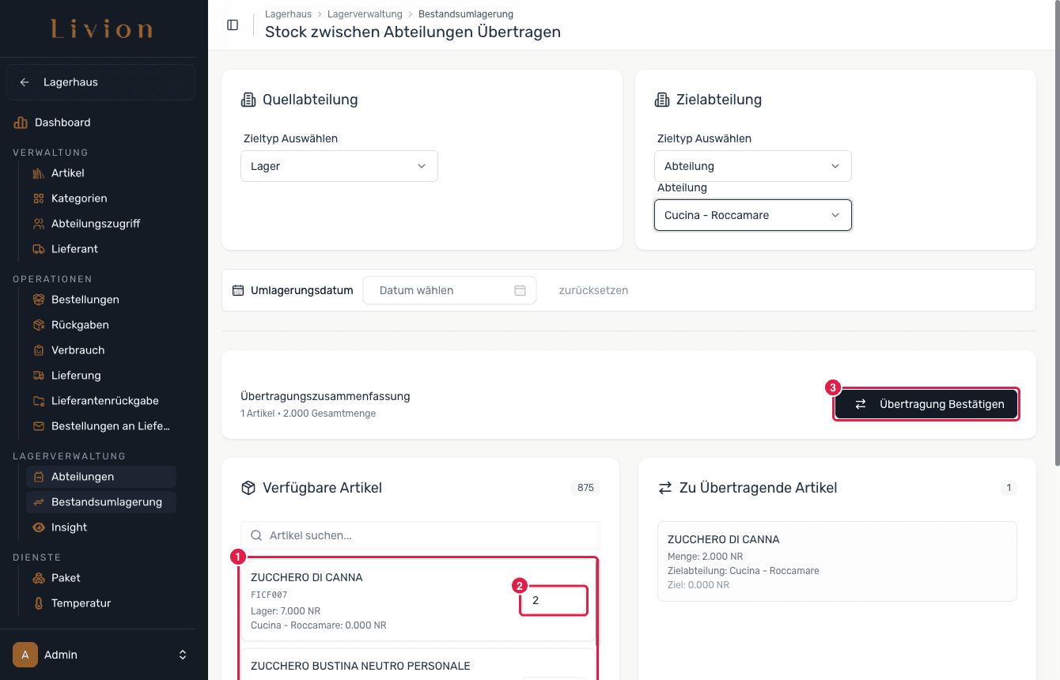Click the Datum wählen date field

[449, 290]
